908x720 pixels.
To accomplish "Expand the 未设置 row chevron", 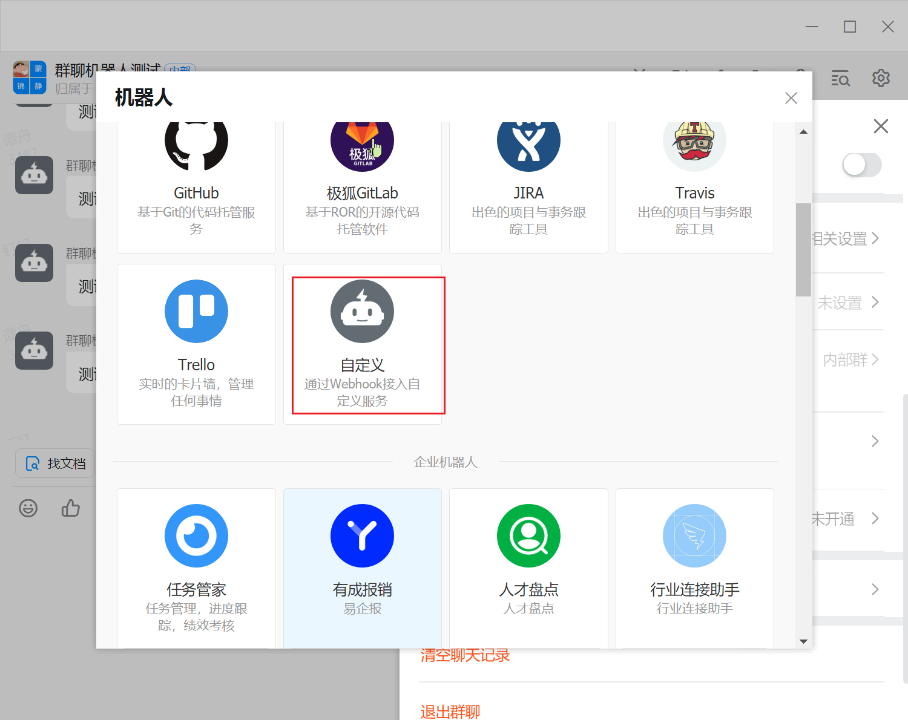I will click(x=875, y=302).
